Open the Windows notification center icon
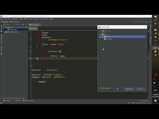Viewport: 159px width, 119px height. tap(155, 100)
